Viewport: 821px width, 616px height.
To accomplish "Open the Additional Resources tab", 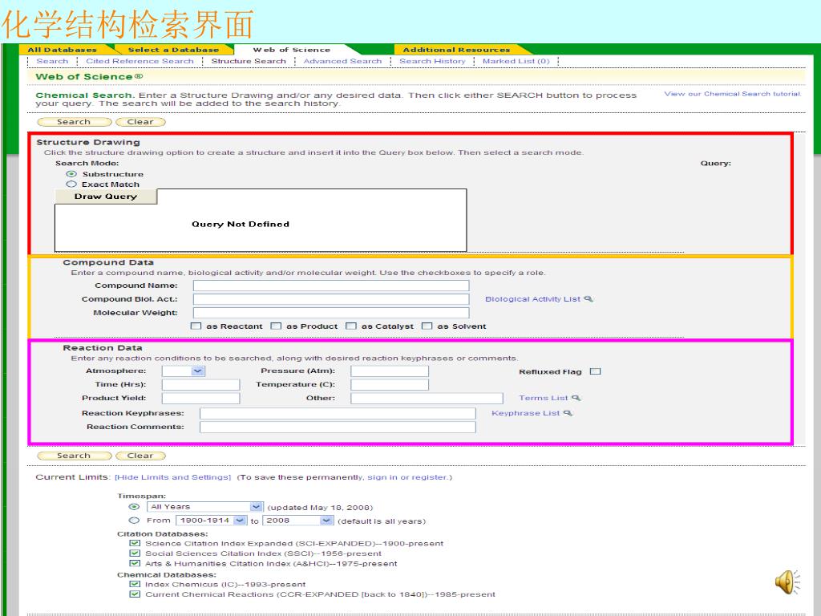I will click(x=456, y=50).
